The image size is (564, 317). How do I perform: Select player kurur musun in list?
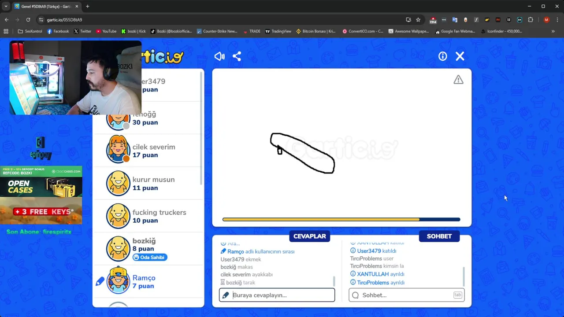148,183
